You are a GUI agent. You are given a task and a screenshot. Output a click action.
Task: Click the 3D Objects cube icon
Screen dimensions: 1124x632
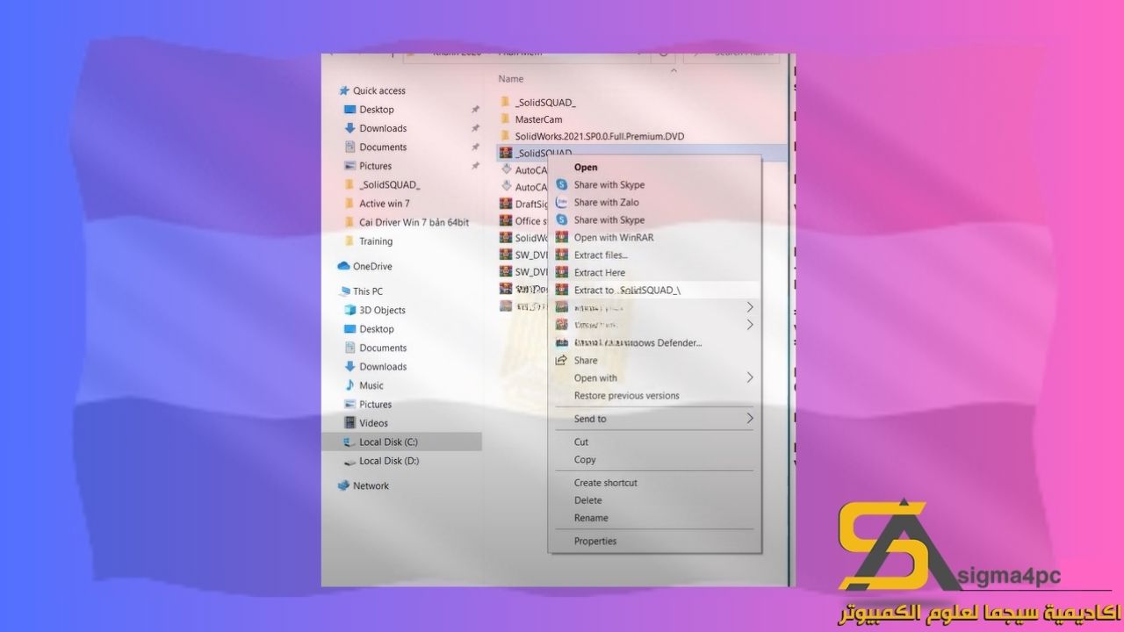click(349, 310)
